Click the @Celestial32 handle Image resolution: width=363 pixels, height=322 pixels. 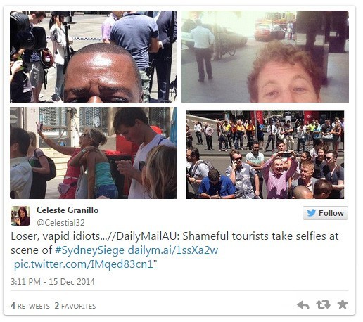tap(60, 223)
